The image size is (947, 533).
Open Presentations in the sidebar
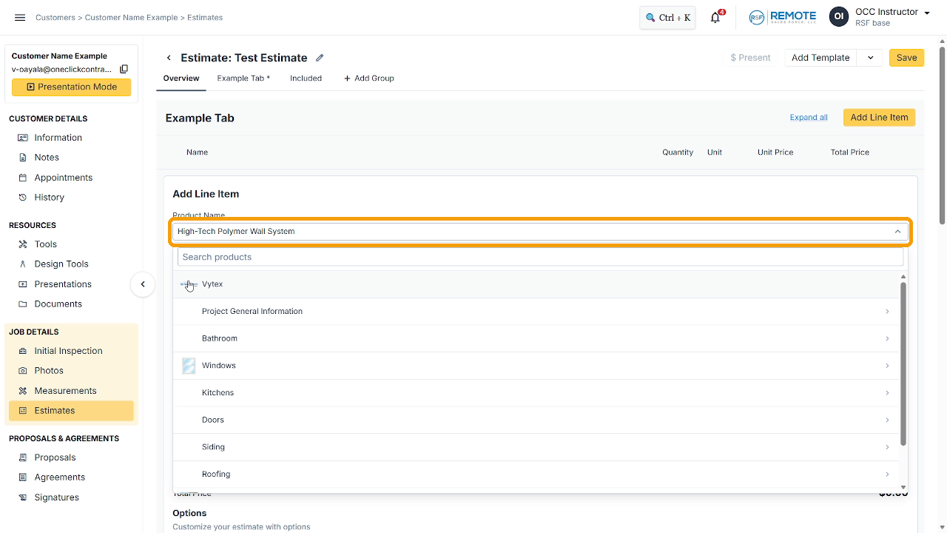63,284
